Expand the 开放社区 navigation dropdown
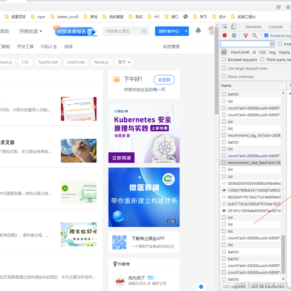This screenshot has height=291, width=291. 30,32
